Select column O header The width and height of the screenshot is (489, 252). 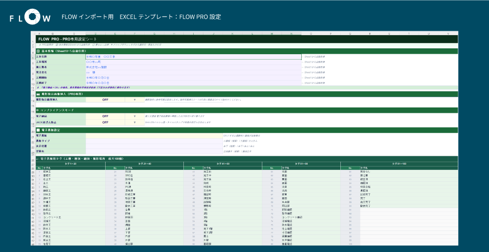tap(311, 33)
